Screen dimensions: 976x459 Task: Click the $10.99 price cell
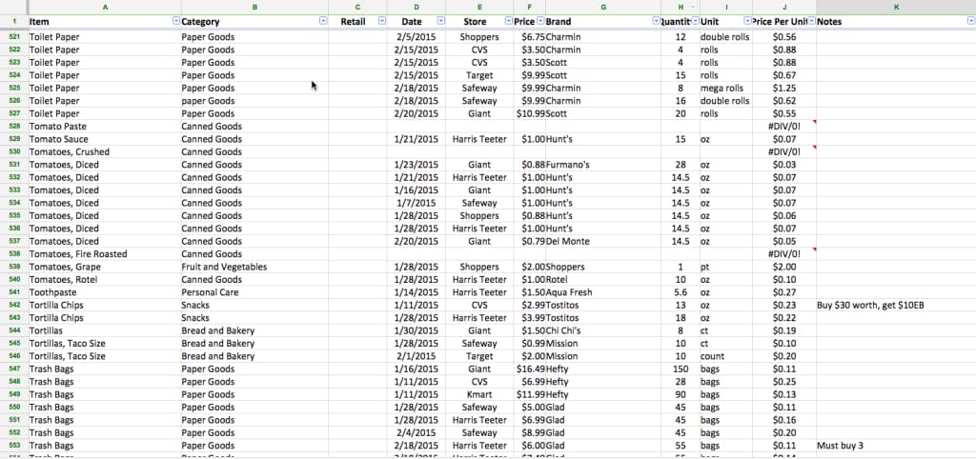[530, 113]
